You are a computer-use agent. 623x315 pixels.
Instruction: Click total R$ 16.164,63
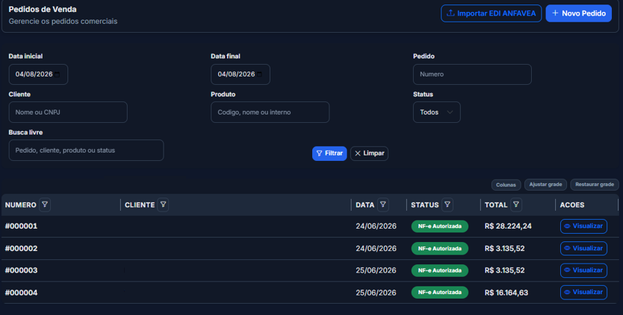coord(506,293)
